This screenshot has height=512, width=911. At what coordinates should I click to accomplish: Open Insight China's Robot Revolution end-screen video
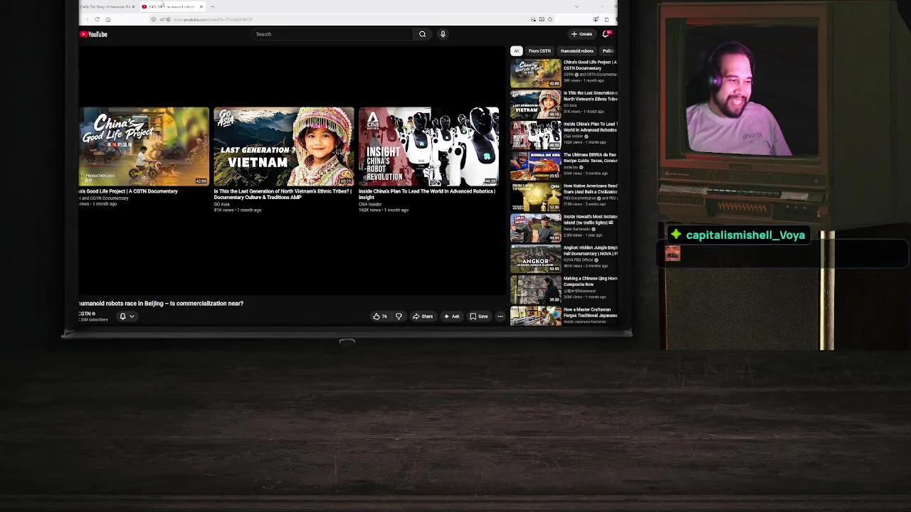(x=429, y=146)
